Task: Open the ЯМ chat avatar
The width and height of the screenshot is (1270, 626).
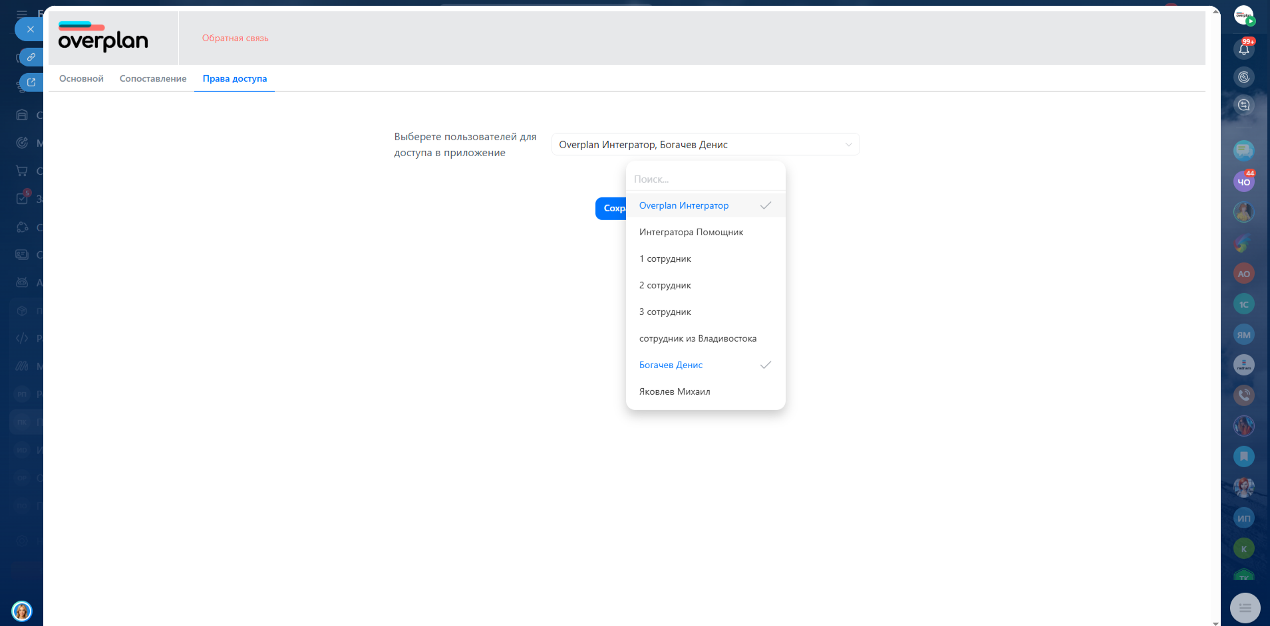Action: (1244, 335)
